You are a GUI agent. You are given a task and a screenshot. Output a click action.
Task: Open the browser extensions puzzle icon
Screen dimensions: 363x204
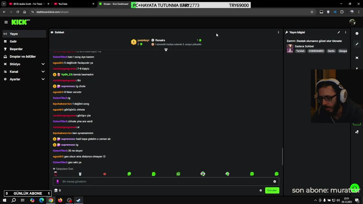tap(342, 12)
